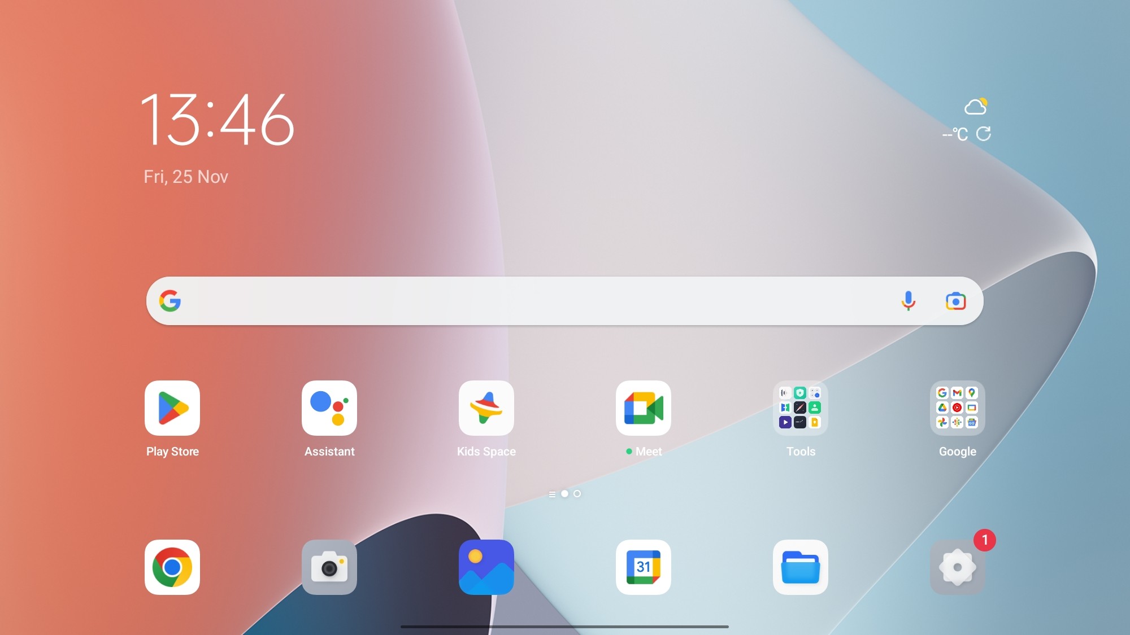This screenshot has width=1130, height=635.
Task: Open the Files app
Action: coord(800,567)
